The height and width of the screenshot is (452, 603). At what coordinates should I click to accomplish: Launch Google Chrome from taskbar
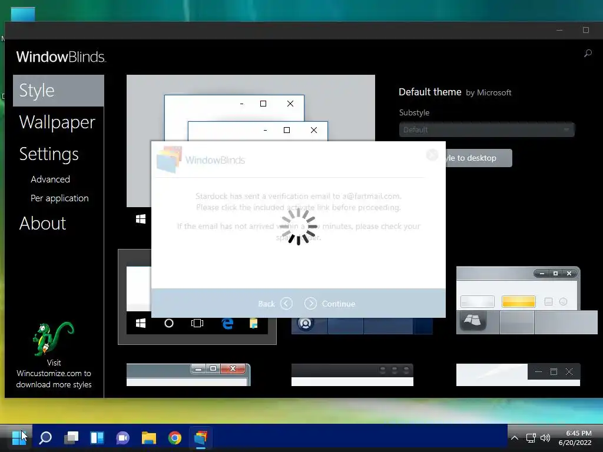[174, 438]
